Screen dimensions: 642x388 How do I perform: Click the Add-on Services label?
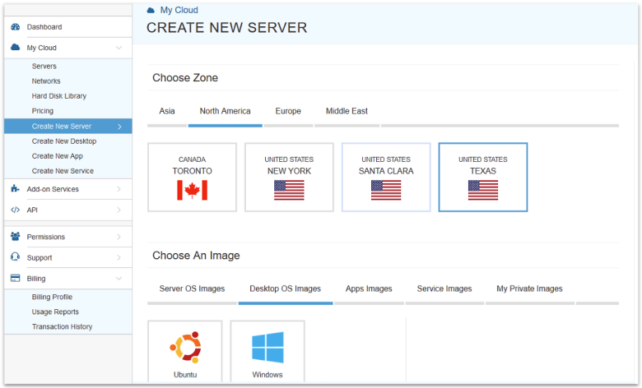click(53, 189)
